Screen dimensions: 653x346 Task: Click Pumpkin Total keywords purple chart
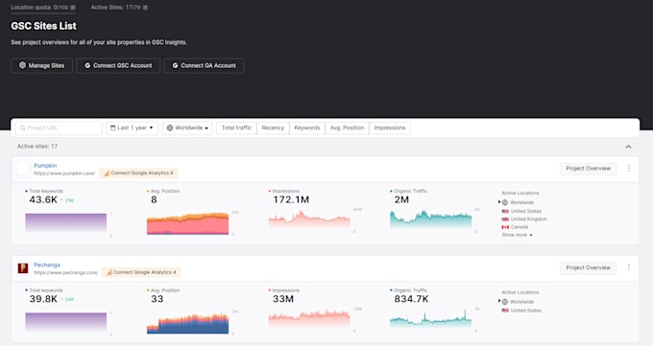tap(66, 223)
